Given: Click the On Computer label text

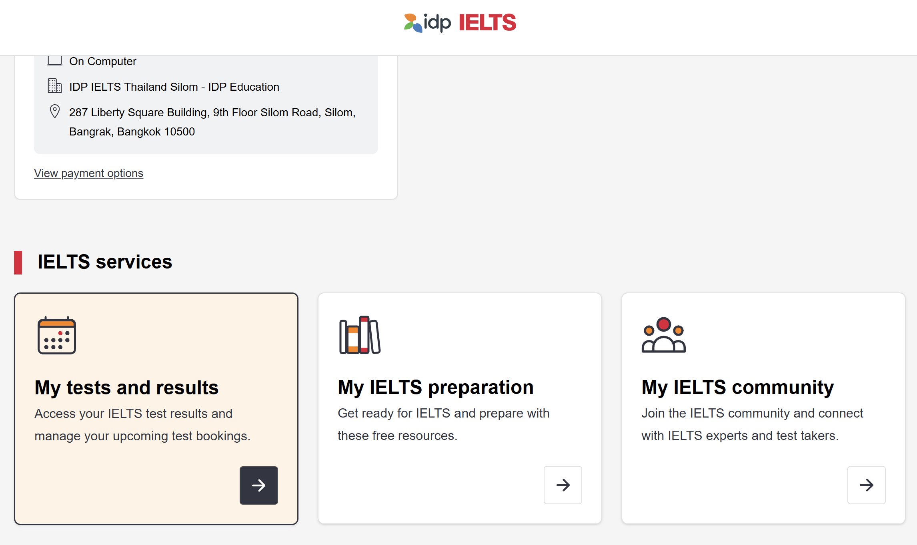Looking at the screenshot, I should click(102, 61).
